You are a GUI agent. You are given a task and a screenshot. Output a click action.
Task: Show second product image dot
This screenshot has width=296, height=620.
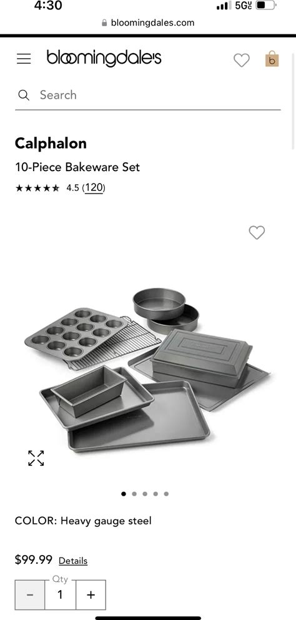[134, 493]
